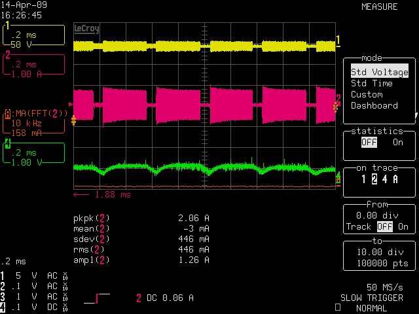Click the sdev(2) measurement row
Screen dimensions: 419x314
pos(141,239)
